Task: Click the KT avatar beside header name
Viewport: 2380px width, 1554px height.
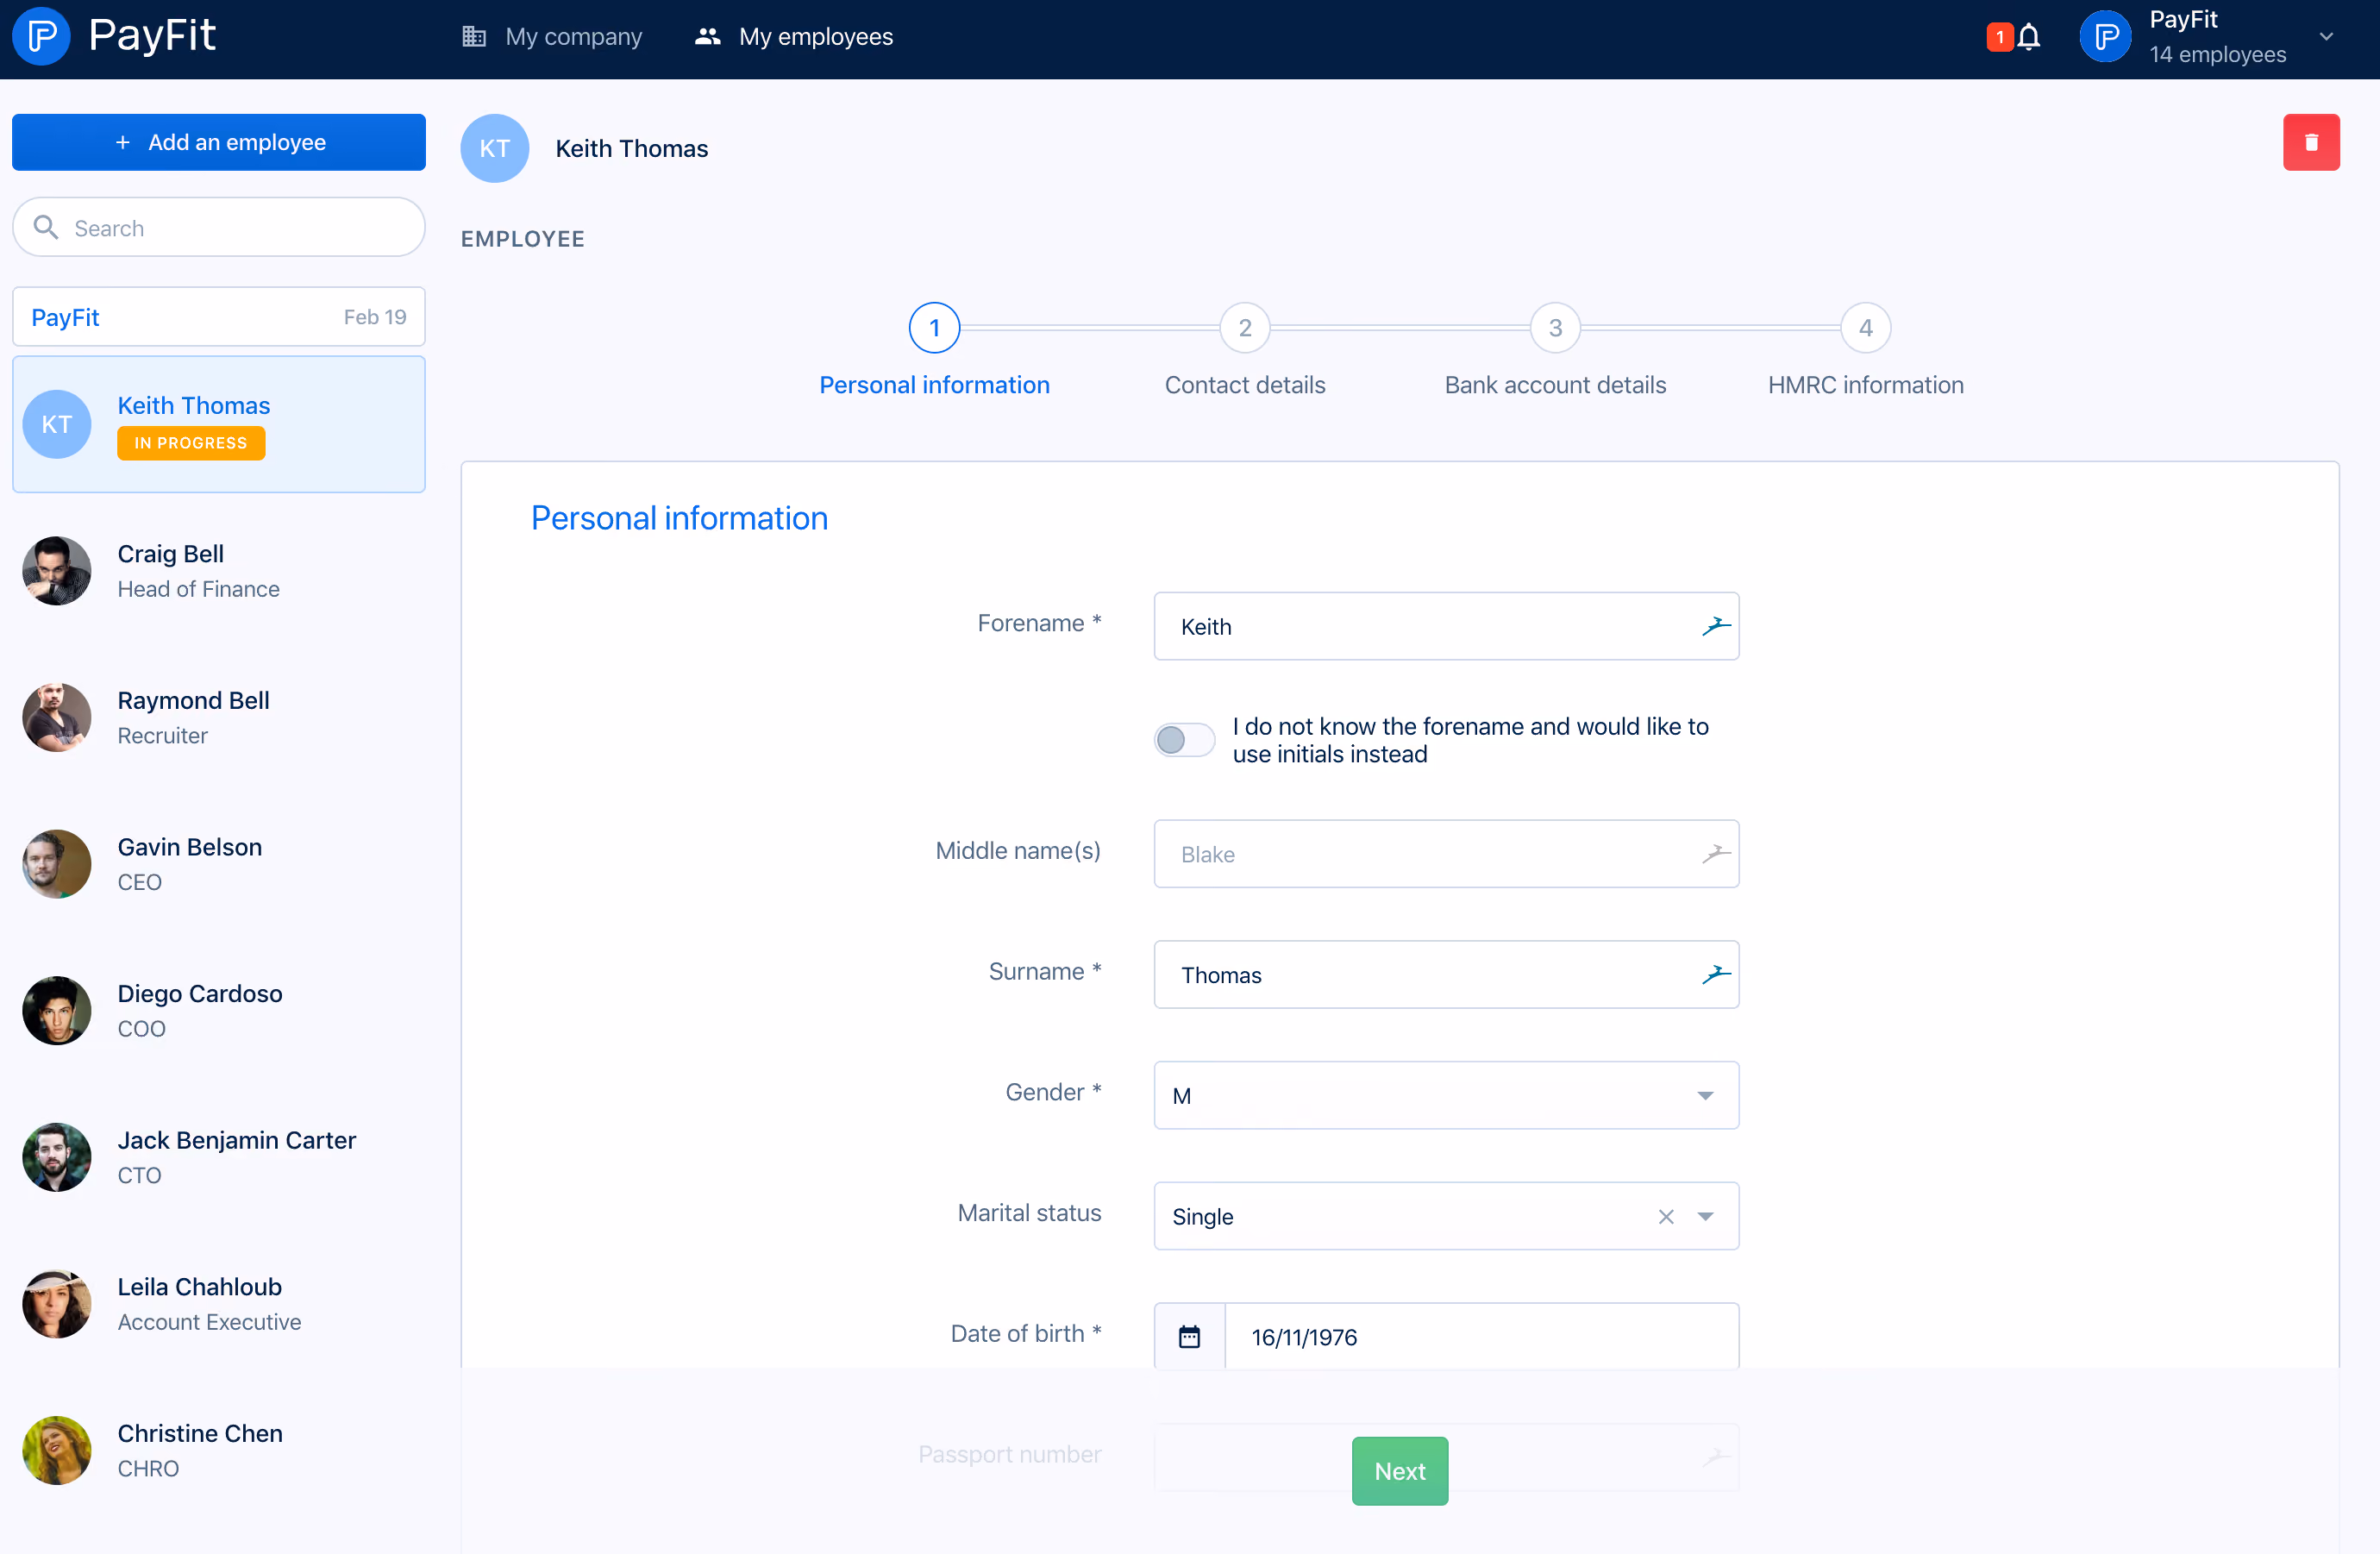Action: [495, 149]
